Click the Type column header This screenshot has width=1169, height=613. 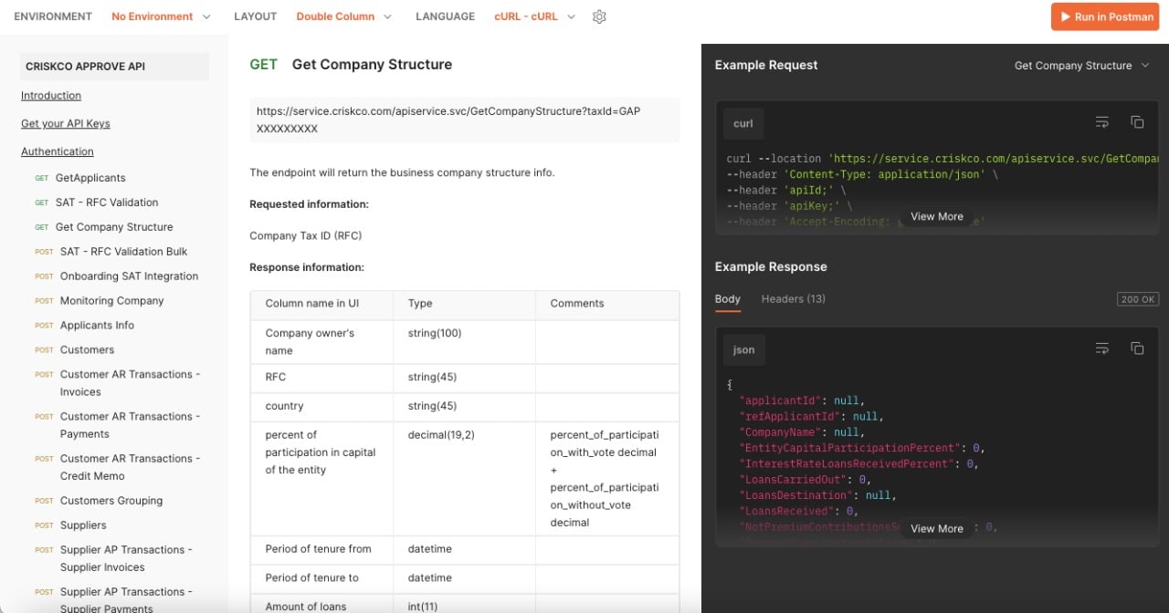(464, 305)
